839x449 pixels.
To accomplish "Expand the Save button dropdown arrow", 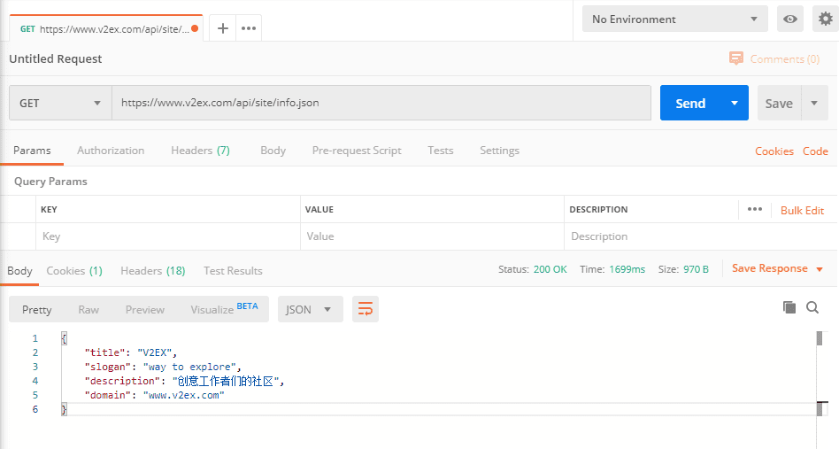I will (x=814, y=103).
